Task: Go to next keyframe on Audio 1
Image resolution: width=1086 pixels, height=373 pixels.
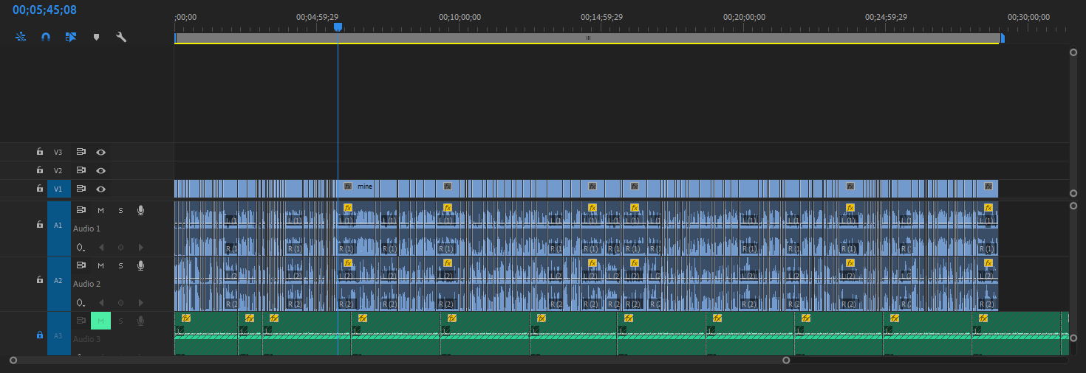Action: pos(140,248)
